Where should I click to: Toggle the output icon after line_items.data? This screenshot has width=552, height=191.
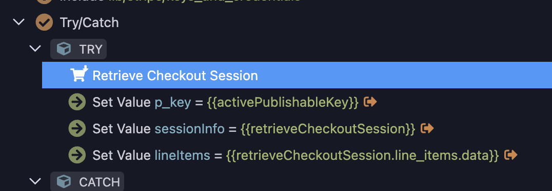tap(510, 155)
